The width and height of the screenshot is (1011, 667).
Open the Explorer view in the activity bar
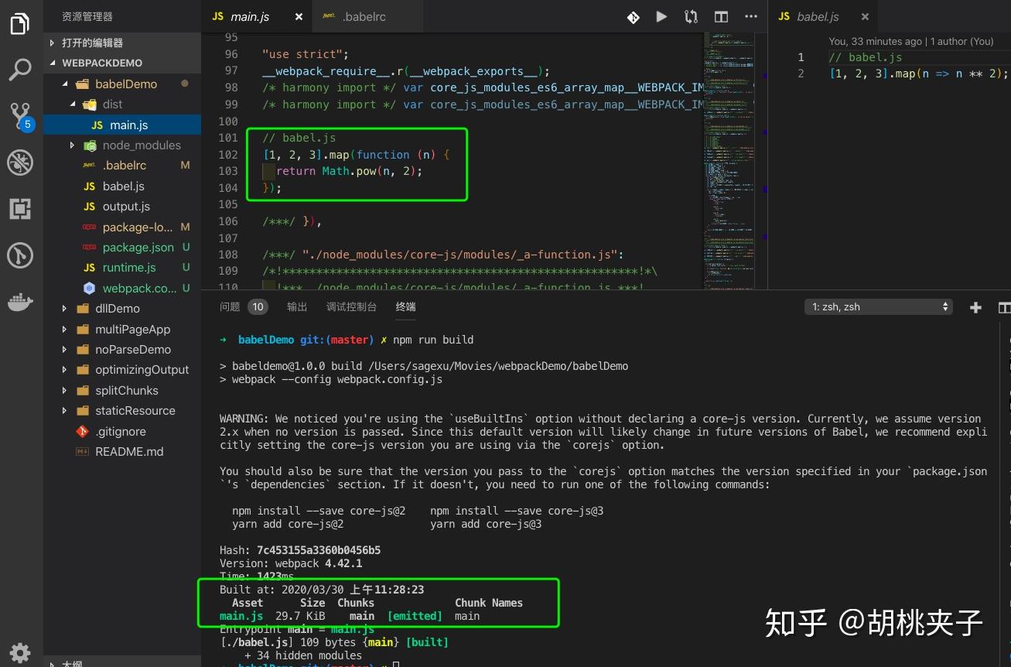(x=19, y=23)
